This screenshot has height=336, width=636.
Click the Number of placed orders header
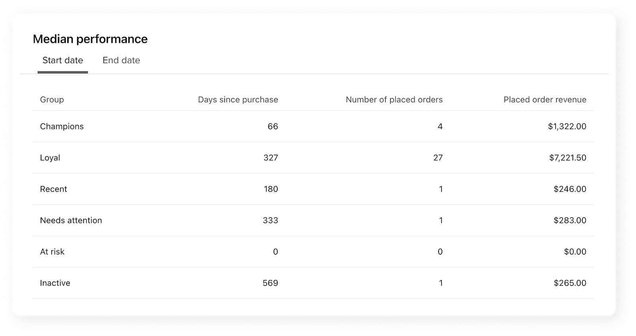394,100
